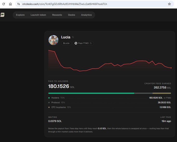
Task: Select the 39.3533 SOL protocol amount
Action: tap(164, 103)
